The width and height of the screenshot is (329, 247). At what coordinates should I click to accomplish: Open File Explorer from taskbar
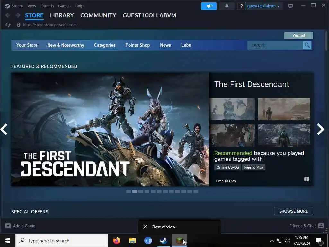pyautogui.click(x=132, y=241)
